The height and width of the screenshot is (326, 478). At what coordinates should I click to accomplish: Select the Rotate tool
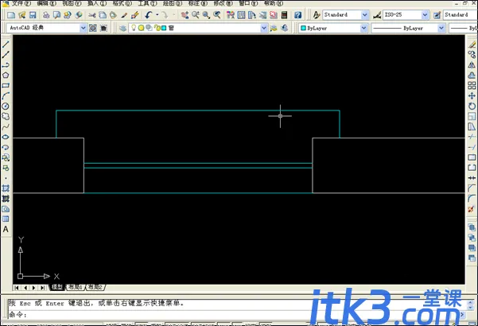(x=472, y=107)
